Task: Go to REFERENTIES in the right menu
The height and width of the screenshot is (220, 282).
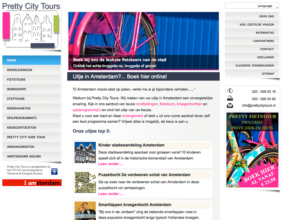Action: coord(252,32)
